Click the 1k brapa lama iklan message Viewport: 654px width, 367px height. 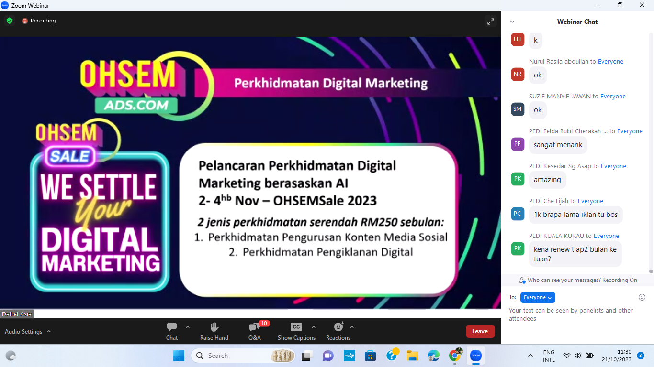coord(575,214)
